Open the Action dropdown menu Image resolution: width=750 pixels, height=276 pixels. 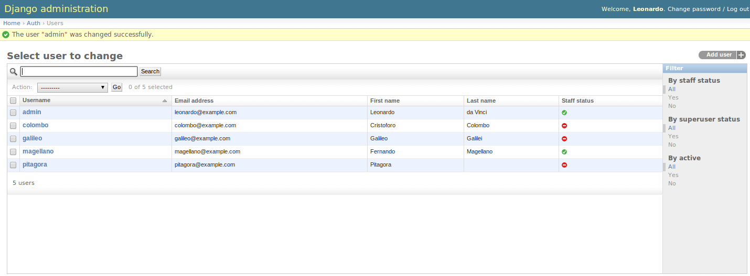72,87
